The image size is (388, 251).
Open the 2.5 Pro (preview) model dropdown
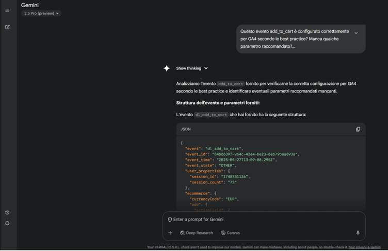point(41,13)
